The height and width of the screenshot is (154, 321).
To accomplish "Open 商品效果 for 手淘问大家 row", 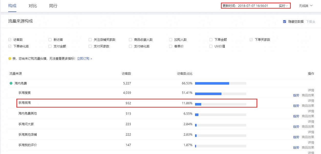I will [x=308, y=127].
